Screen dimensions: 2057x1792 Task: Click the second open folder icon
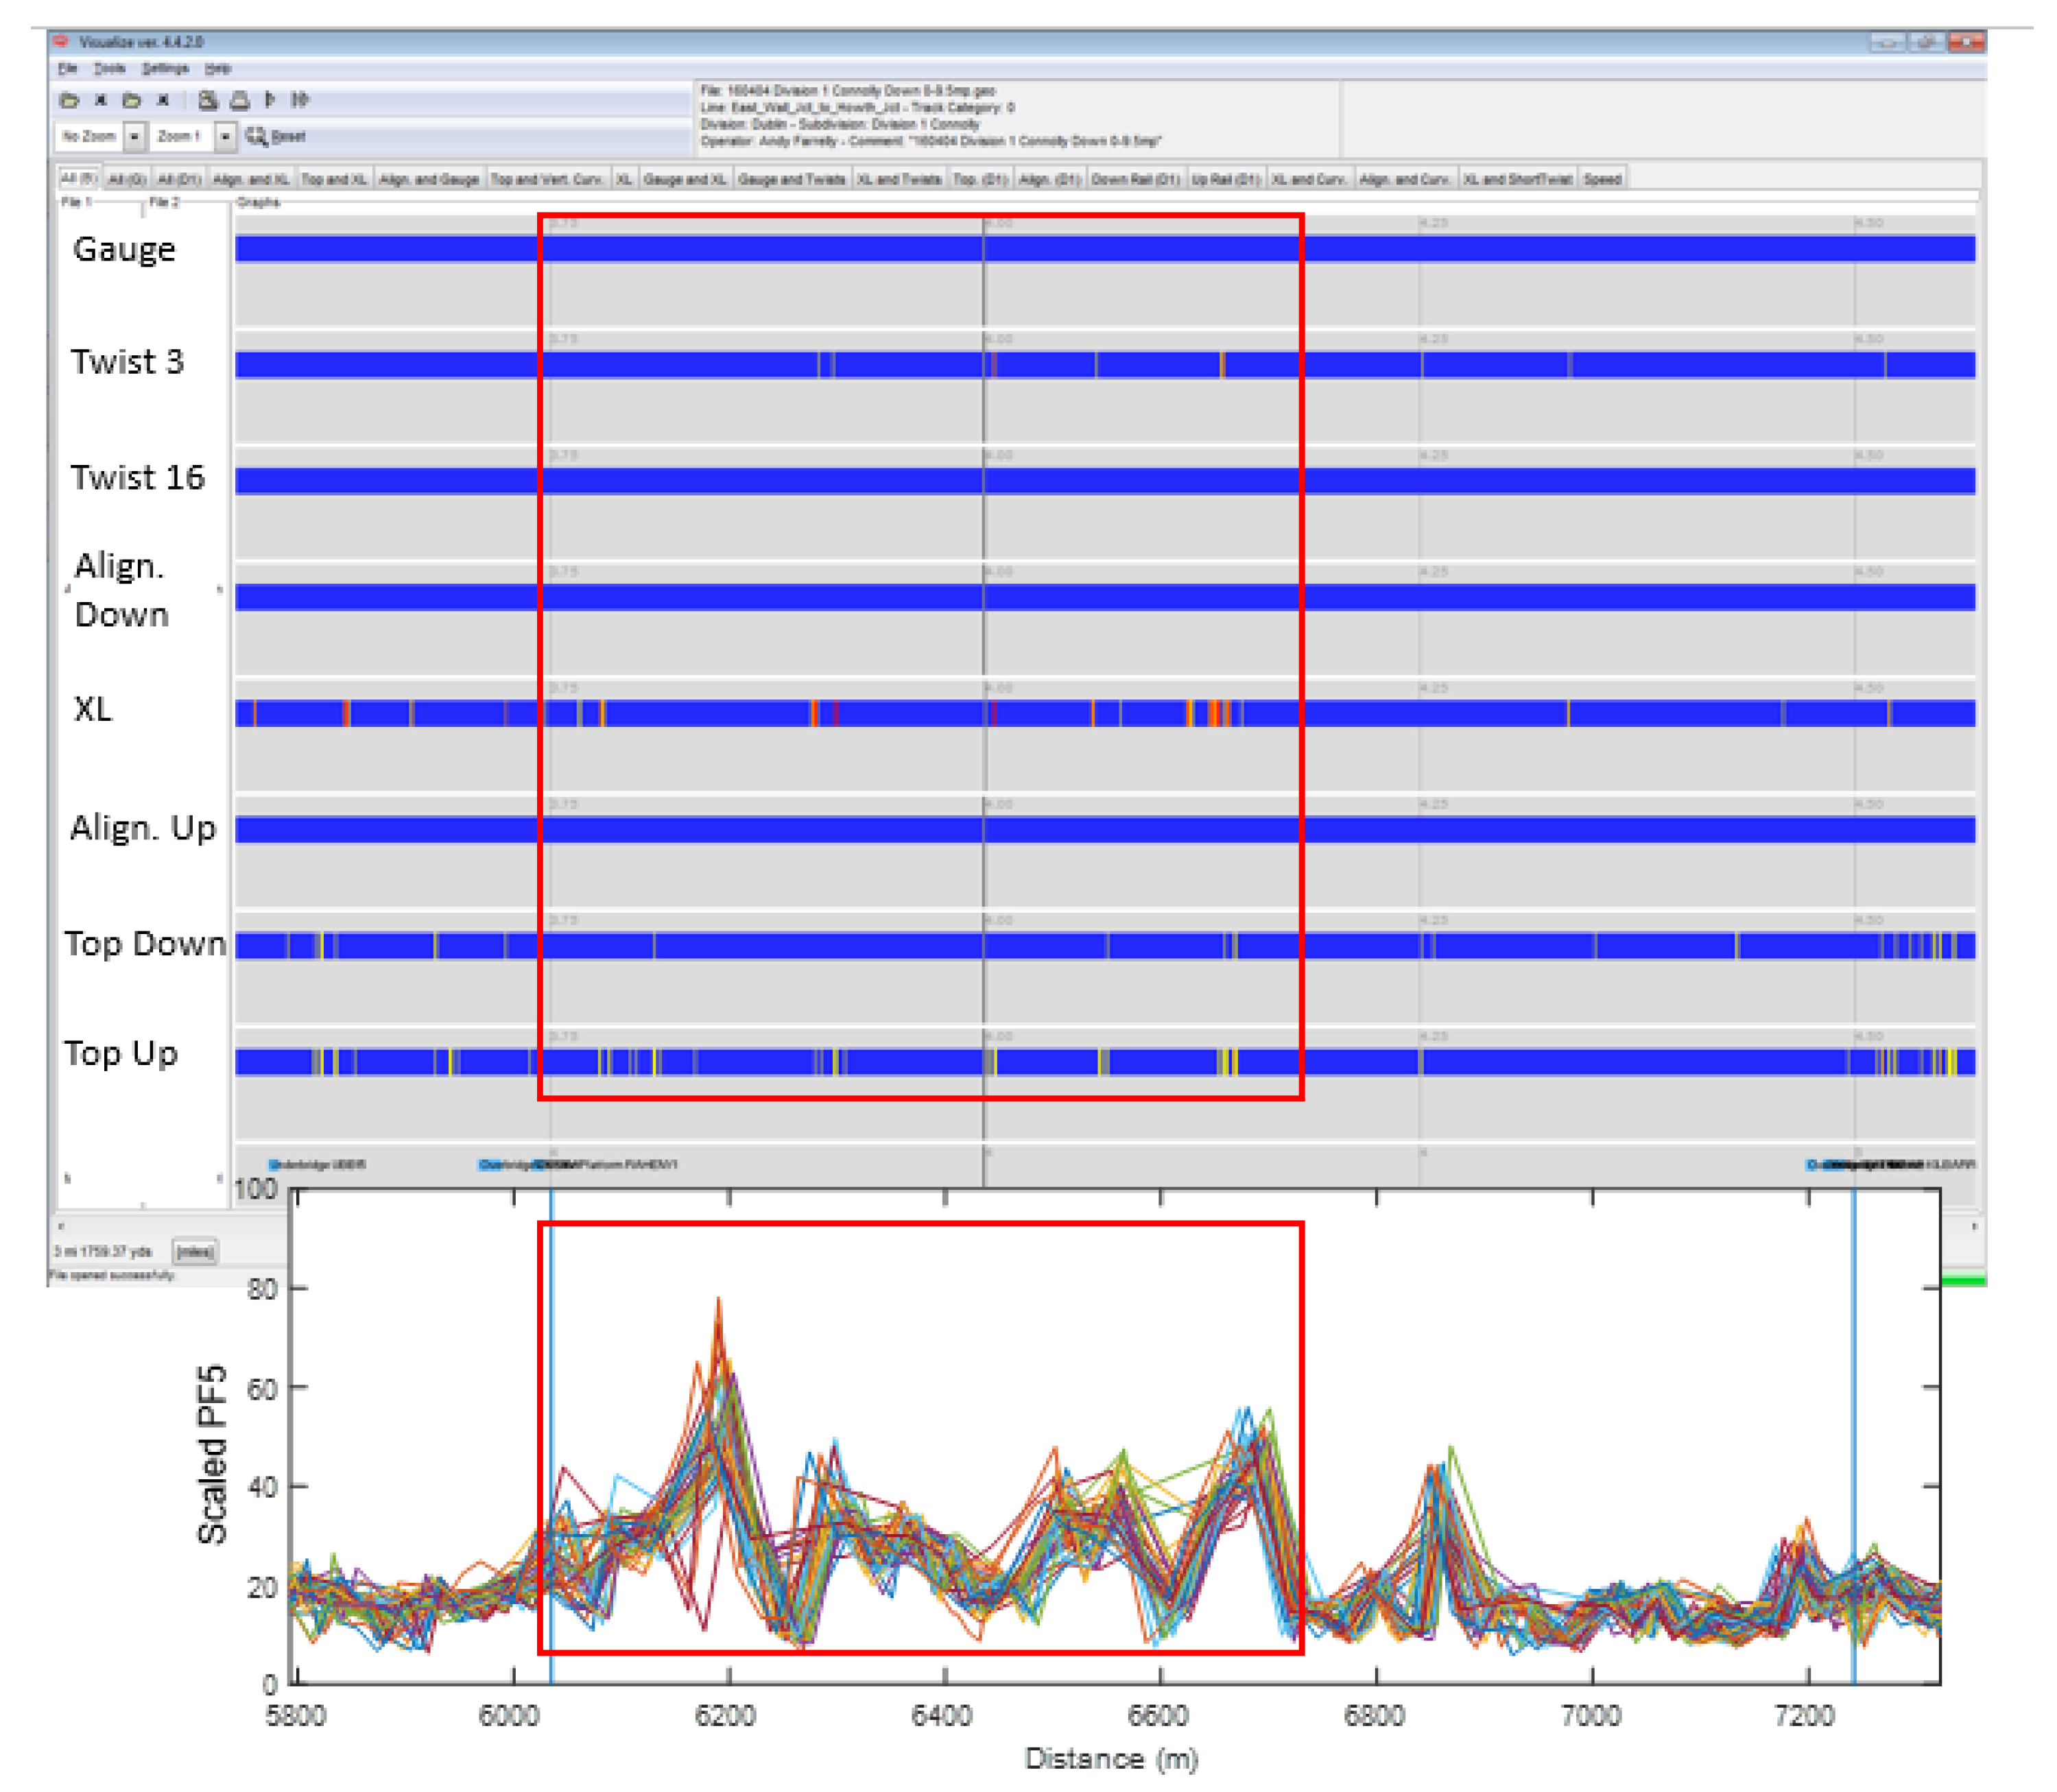(131, 100)
